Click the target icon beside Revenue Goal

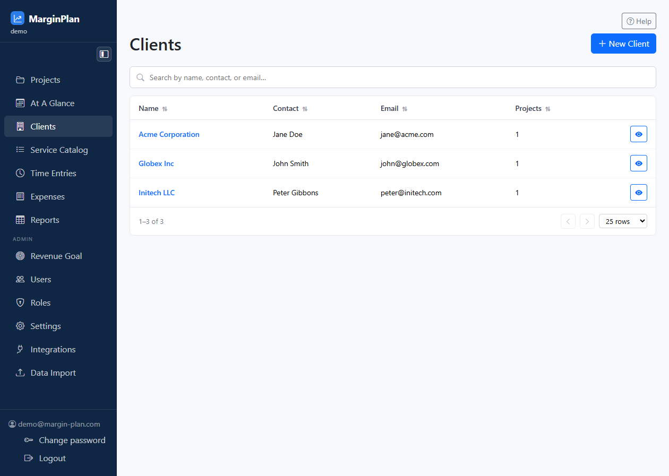20,256
